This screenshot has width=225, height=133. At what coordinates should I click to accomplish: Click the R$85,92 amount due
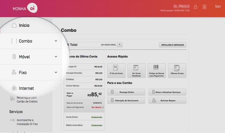[94, 94]
